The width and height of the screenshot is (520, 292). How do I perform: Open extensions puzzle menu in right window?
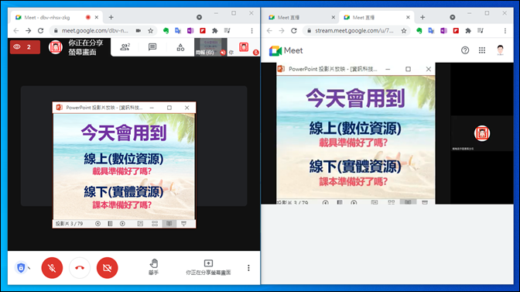coord(468,30)
